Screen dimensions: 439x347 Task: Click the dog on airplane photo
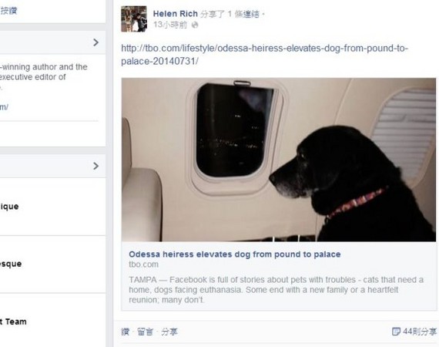(279, 160)
